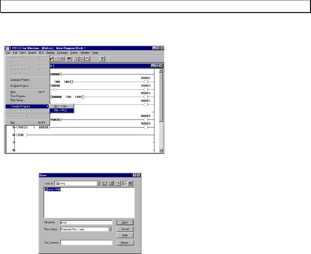Open the View menu
Image resolution: width=311 pixels, height=254 pixels.
[23, 53]
